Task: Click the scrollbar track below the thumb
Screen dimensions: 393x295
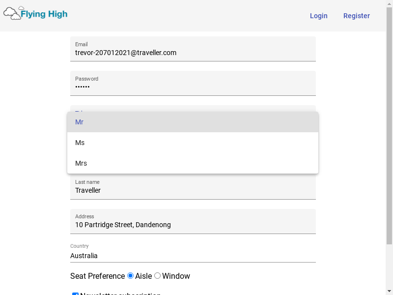Action: pyautogui.click(x=389, y=265)
